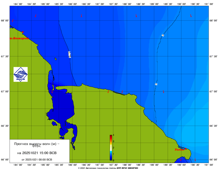
Task: Click the lower "1" contour label
Action: (x=156, y=84)
